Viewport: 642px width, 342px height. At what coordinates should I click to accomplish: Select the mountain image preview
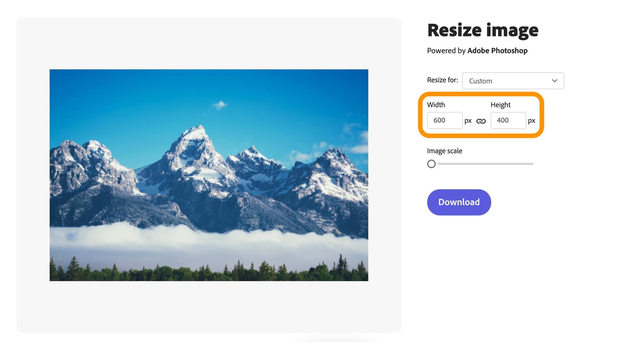pyautogui.click(x=209, y=175)
